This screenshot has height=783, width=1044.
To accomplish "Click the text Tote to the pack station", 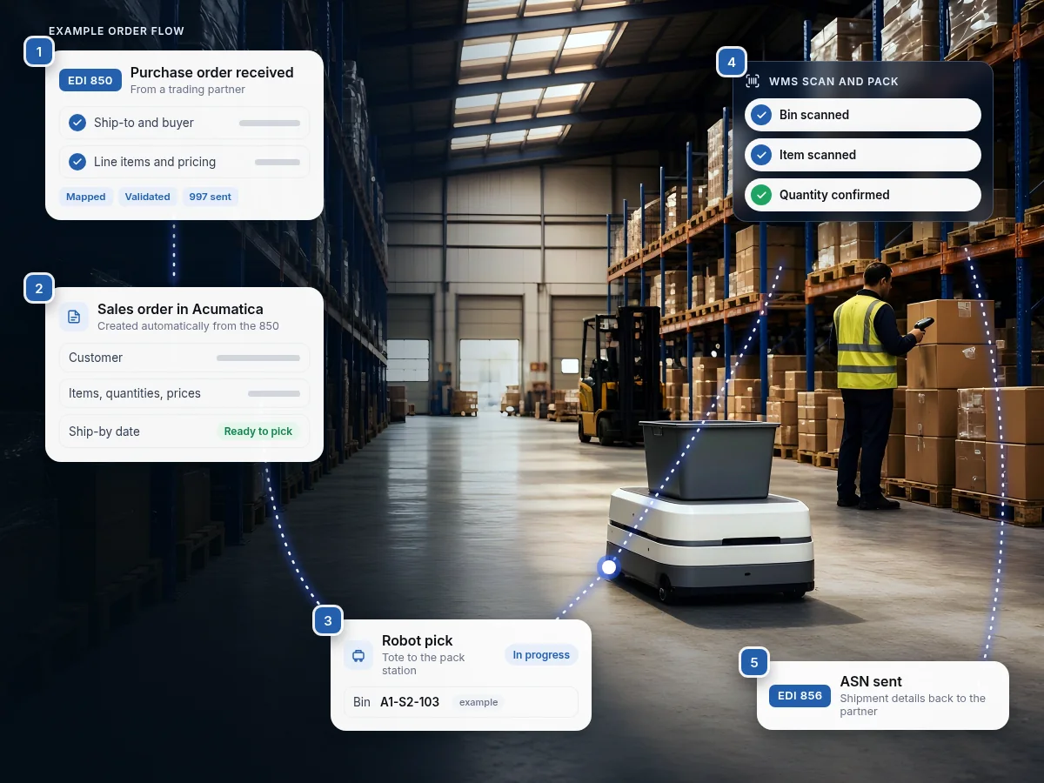I will tap(424, 664).
